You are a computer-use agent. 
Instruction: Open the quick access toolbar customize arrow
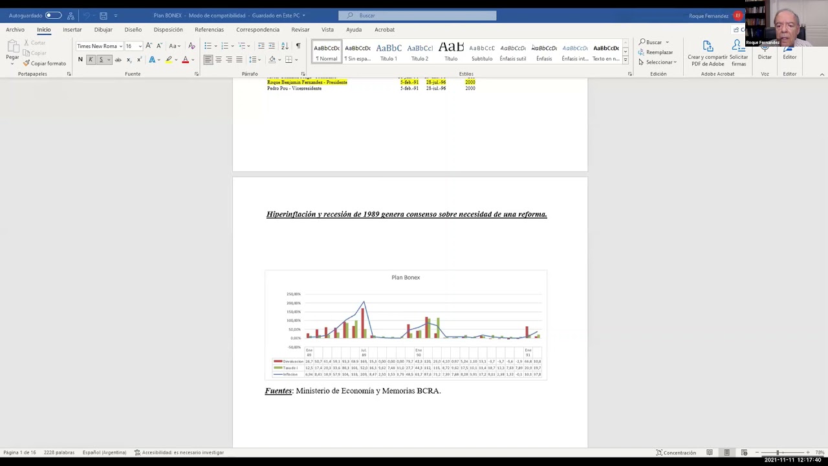[116, 16]
